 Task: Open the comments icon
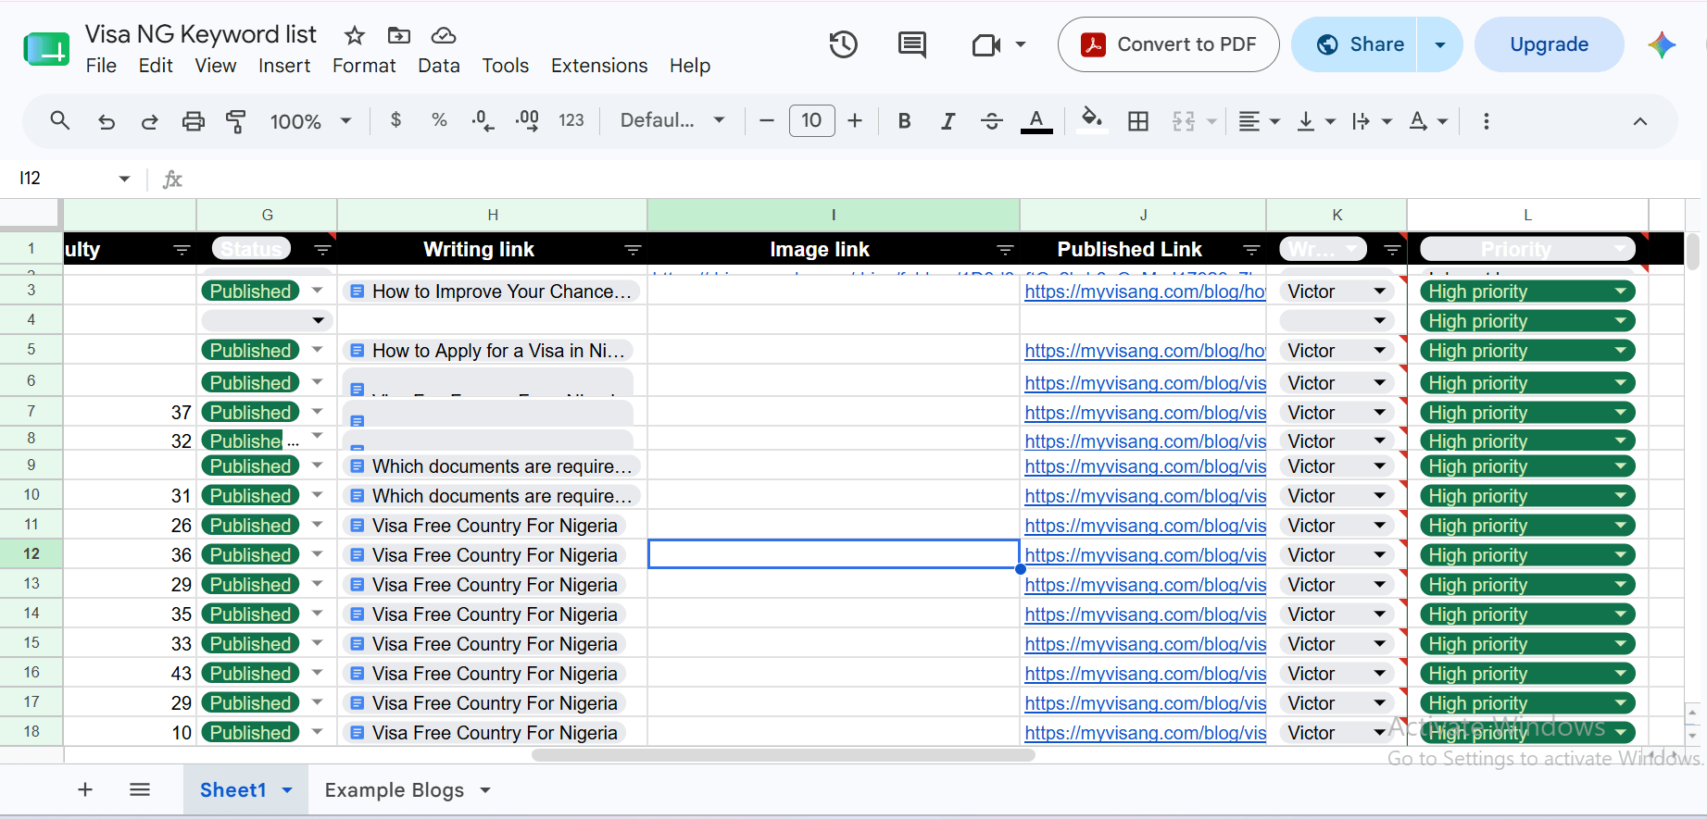coord(912,44)
